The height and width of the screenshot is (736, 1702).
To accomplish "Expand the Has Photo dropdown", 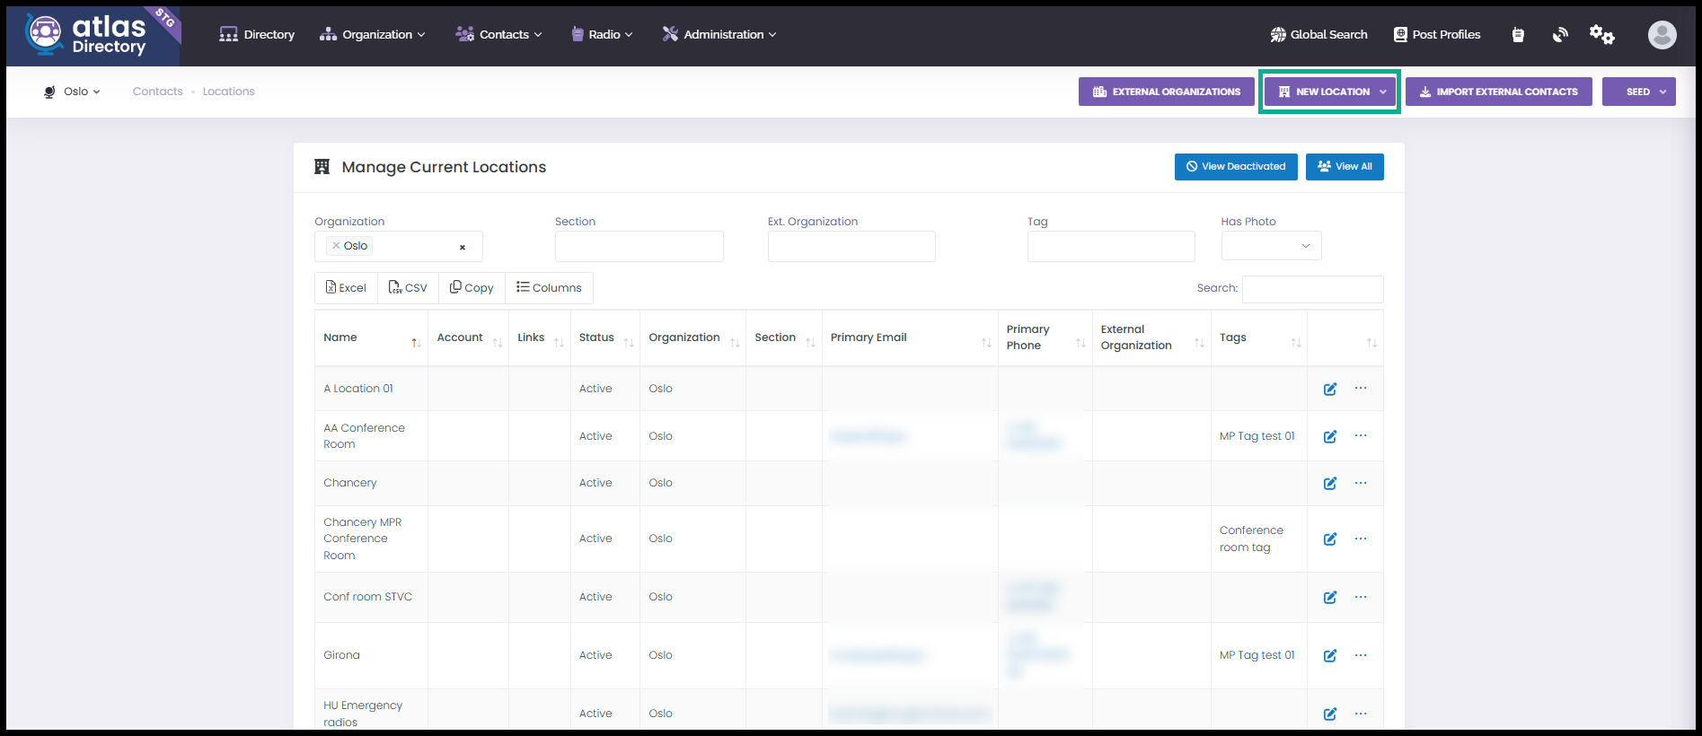I will pyautogui.click(x=1271, y=246).
